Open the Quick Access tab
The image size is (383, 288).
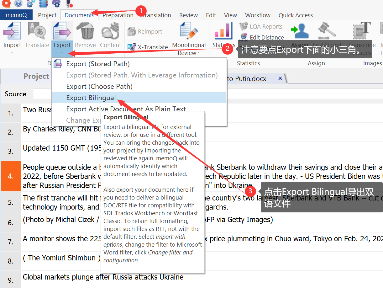tap(296, 15)
